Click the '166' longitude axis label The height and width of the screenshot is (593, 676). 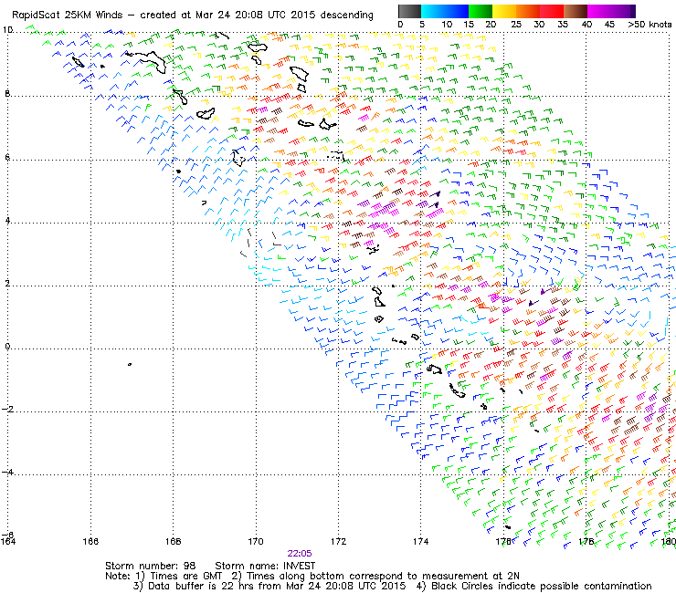[x=90, y=541]
